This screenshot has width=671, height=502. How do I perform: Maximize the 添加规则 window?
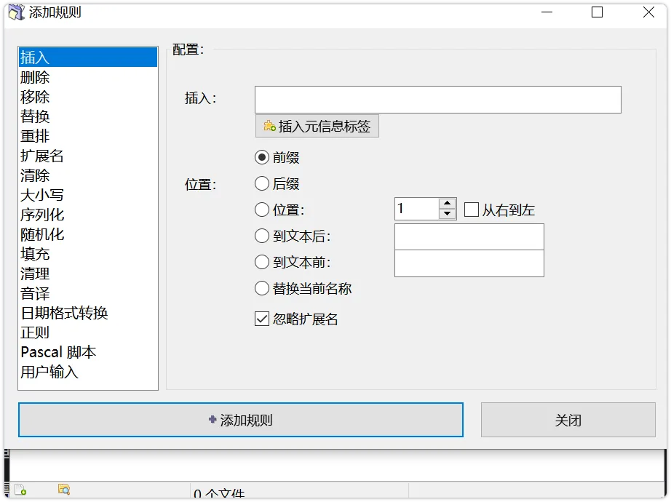click(x=597, y=12)
